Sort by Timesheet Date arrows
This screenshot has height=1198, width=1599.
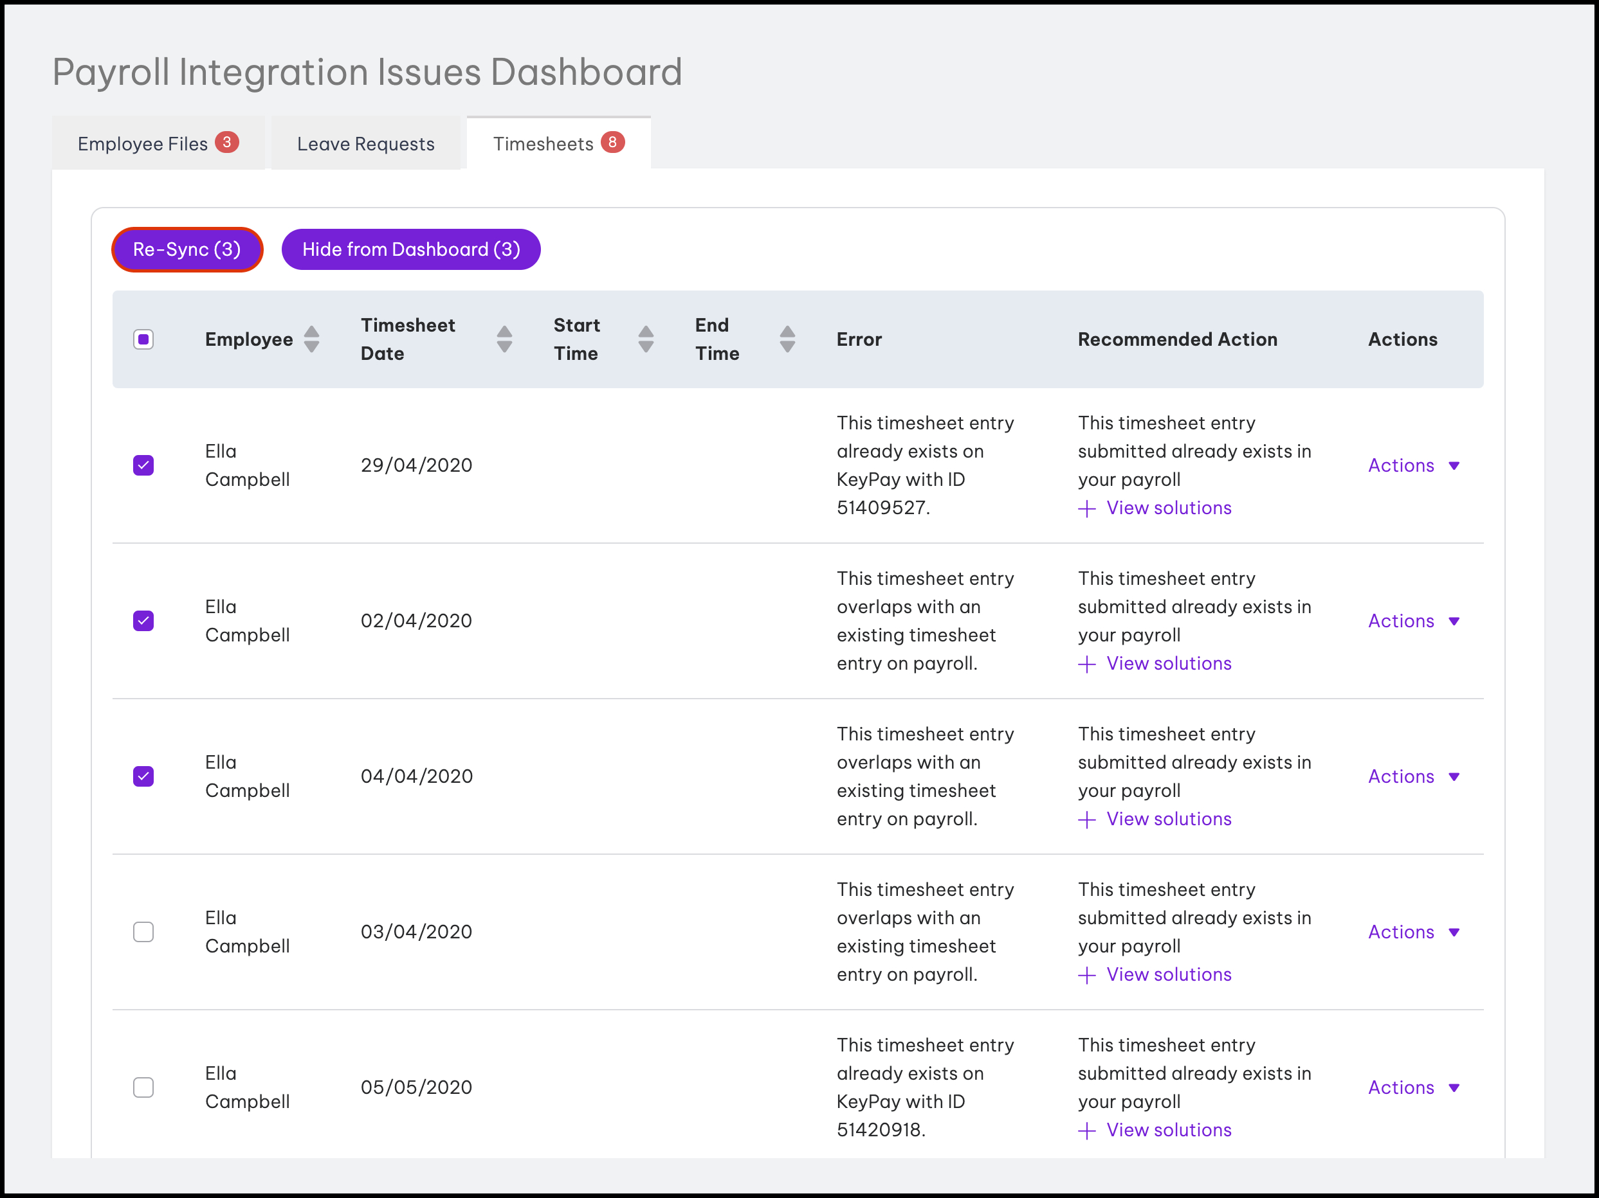tap(504, 339)
